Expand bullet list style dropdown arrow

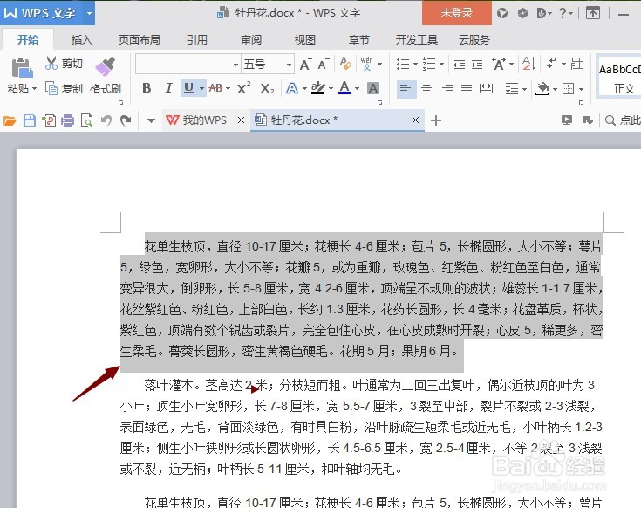tap(415, 65)
